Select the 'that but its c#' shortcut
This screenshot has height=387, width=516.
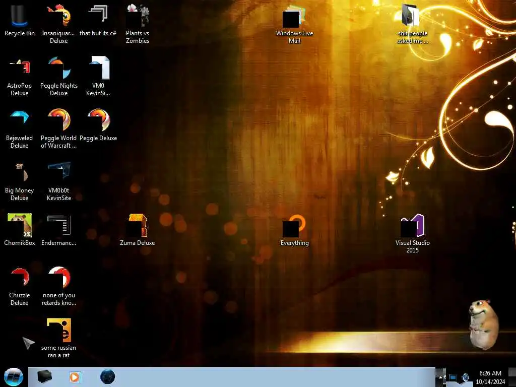[x=98, y=20]
